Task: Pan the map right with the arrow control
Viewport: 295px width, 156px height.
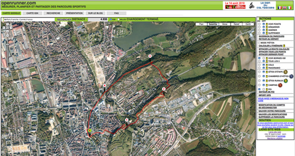Action: pos(11,28)
